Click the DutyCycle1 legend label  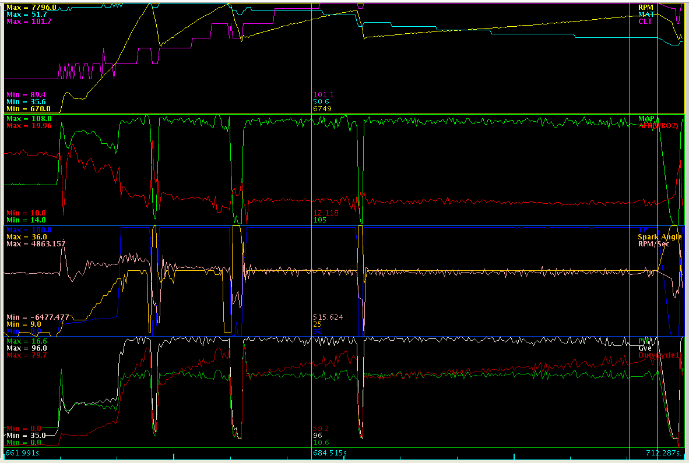pos(659,355)
